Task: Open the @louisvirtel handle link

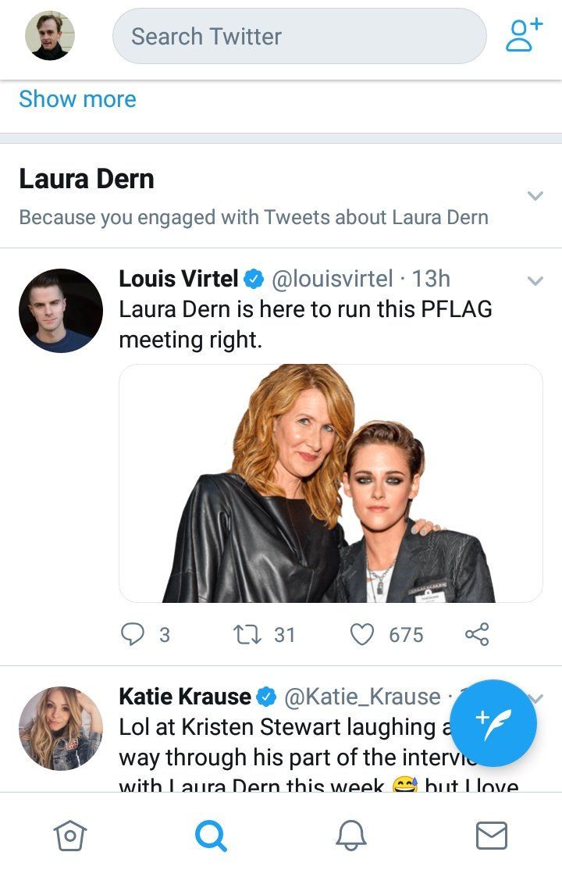Action: [x=332, y=279]
